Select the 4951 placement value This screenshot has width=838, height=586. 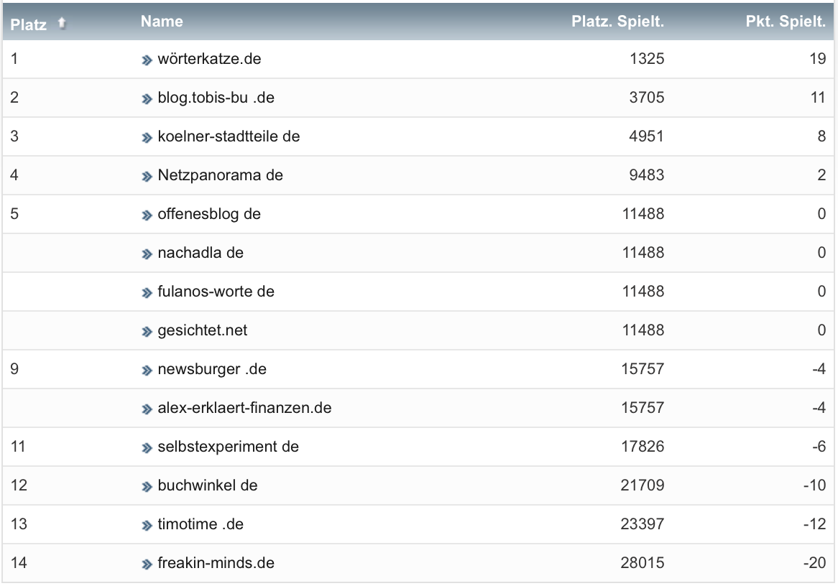[x=646, y=136]
